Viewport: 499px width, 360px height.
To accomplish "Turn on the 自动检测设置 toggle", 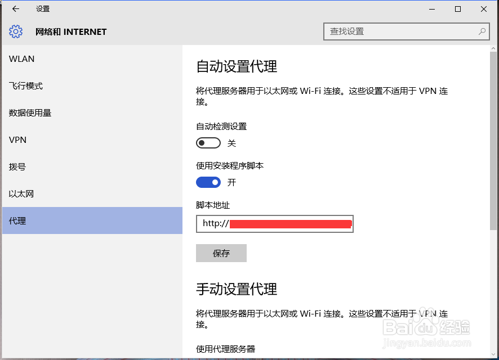I will (x=208, y=143).
